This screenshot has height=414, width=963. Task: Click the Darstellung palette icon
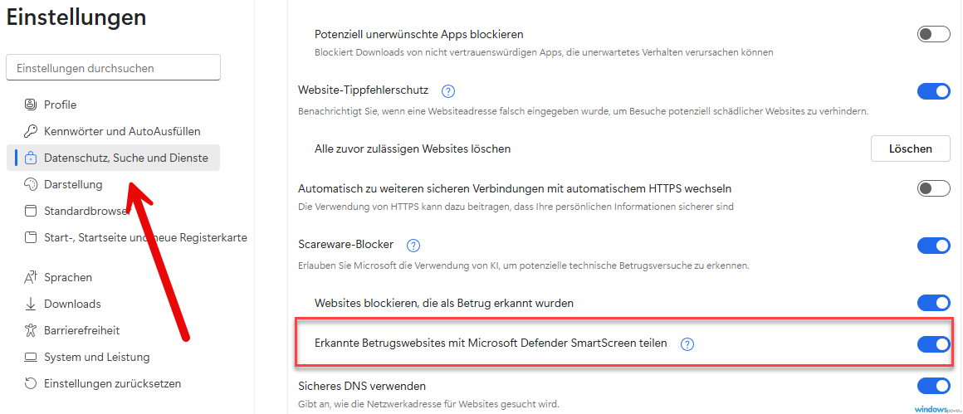(31, 184)
